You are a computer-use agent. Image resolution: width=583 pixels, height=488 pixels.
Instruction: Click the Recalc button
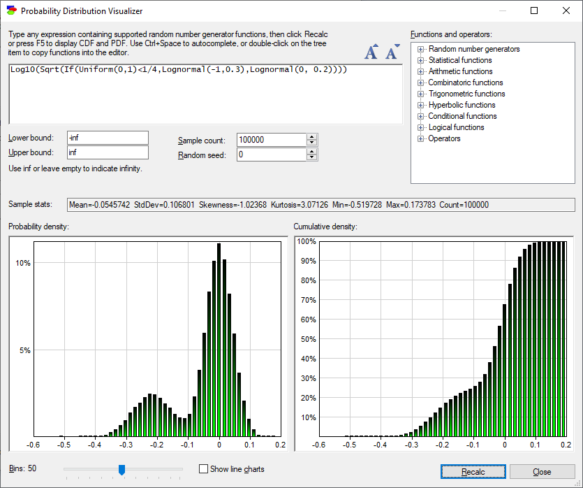473,472
